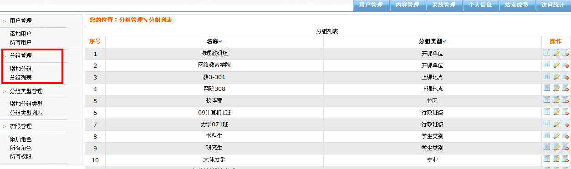Sort by 分组类型 column arrow
571x169 pixels.
[x=444, y=42]
